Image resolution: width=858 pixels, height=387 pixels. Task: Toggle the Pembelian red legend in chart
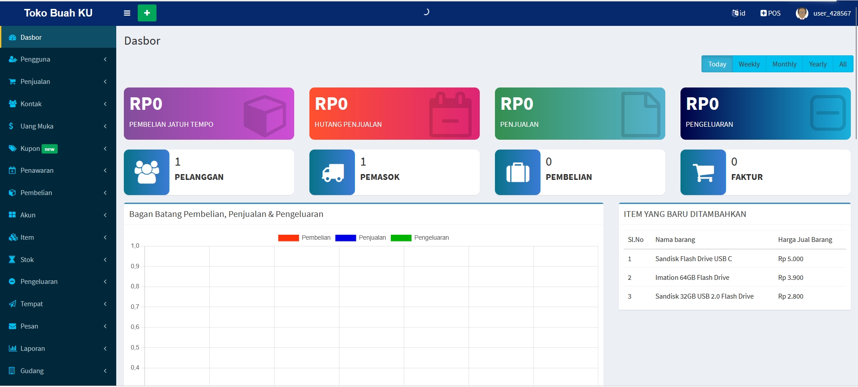[x=288, y=238]
